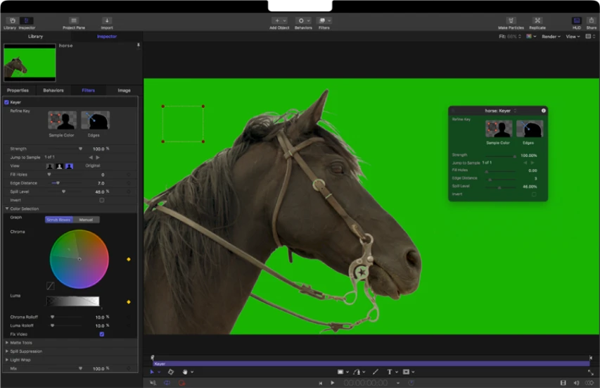Image resolution: width=600 pixels, height=388 pixels.
Task: Expand the Light Wrap section
Action: tap(7, 360)
